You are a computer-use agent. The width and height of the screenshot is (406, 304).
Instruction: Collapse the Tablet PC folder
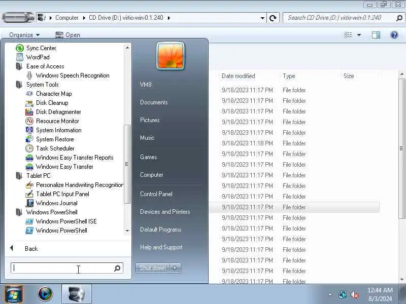pyautogui.click(x=33, y=176)
